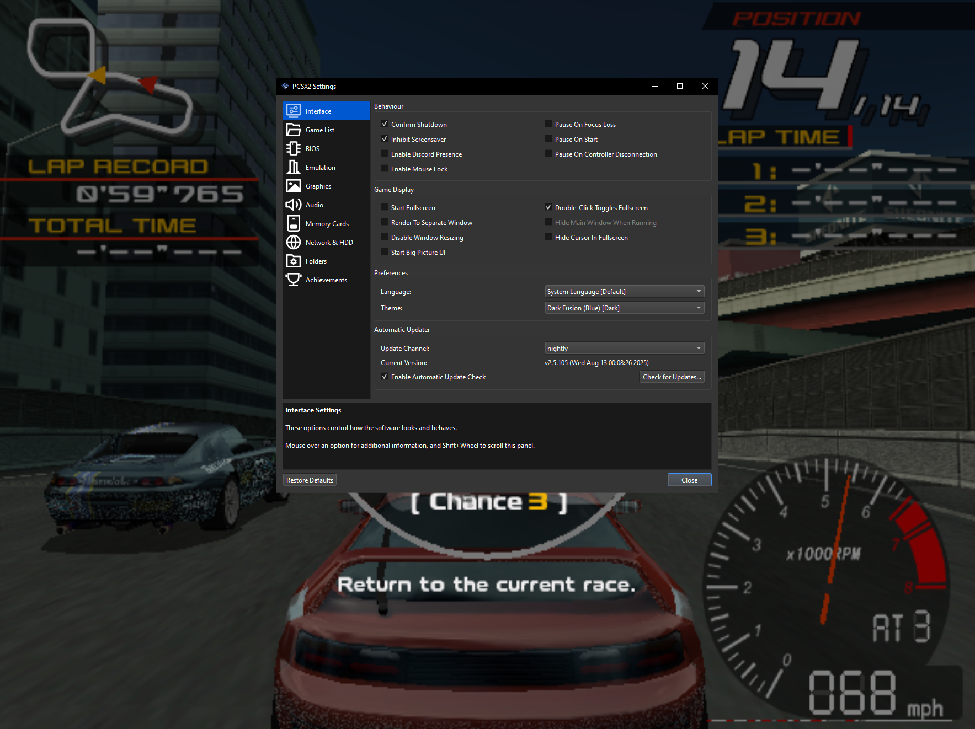The image size is (975, 729).
Task: Click the Automatic Updater section heading
Action: point(402,330)
